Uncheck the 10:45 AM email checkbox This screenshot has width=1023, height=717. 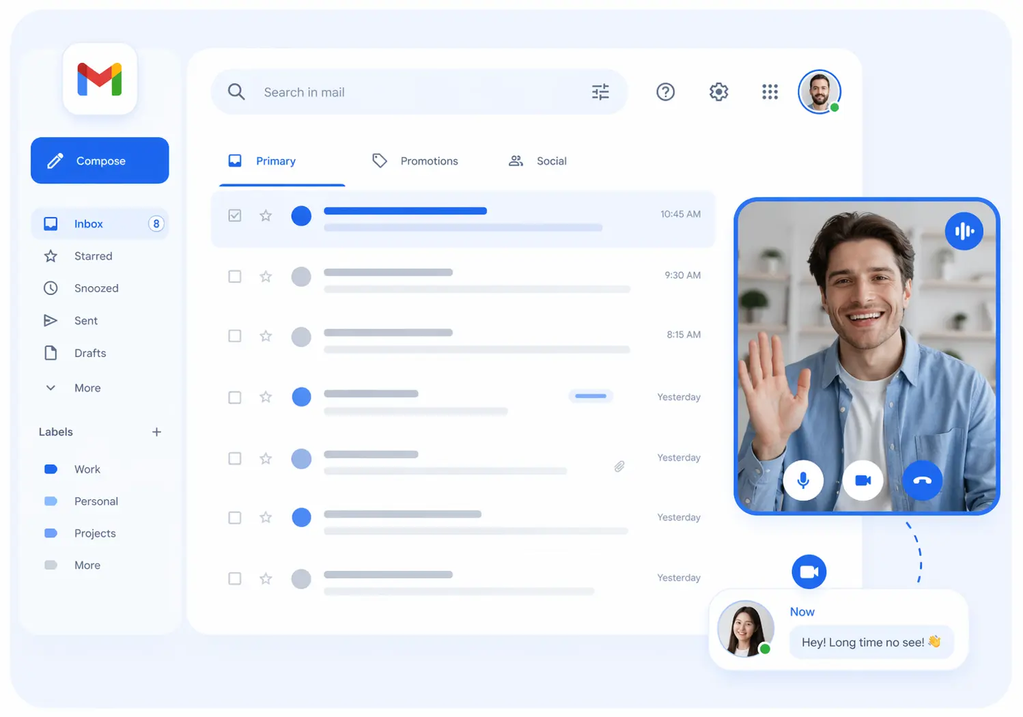tap(234, 216)
